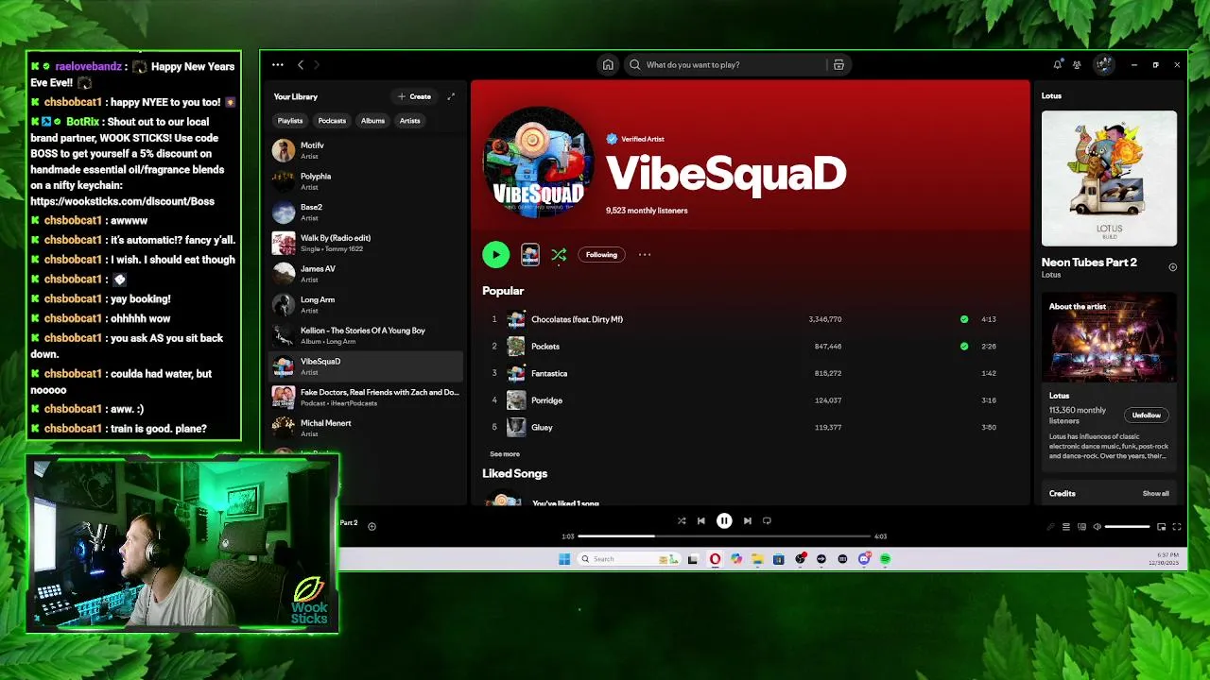Open Neon Tubes Part 2 album cover
The width and height of the screenshot is (1210, 680).
coord(1109,178)
